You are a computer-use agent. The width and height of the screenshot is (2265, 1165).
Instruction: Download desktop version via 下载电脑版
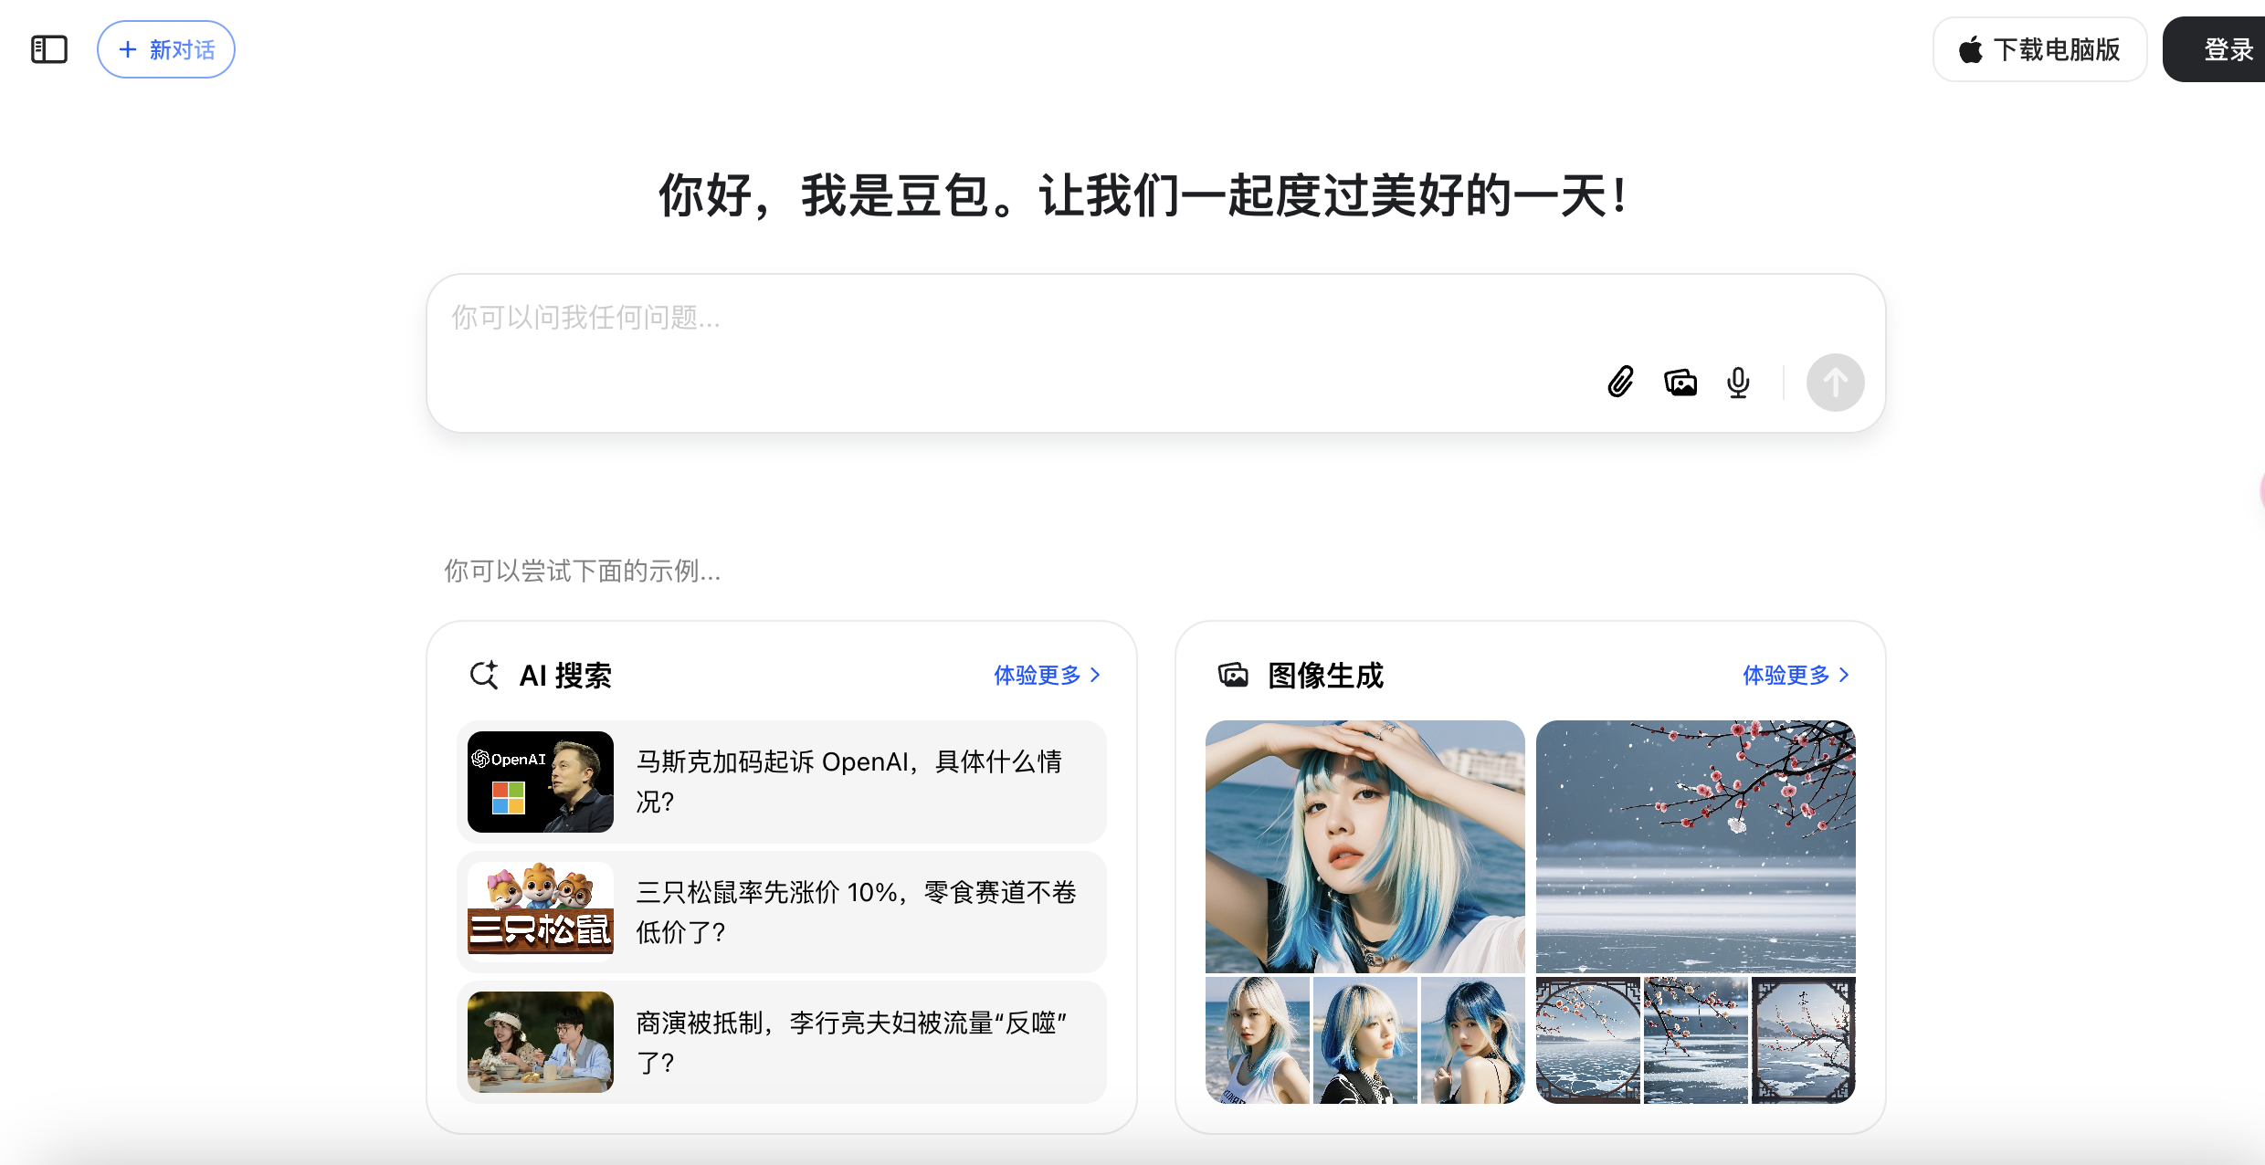[2039, 49]
